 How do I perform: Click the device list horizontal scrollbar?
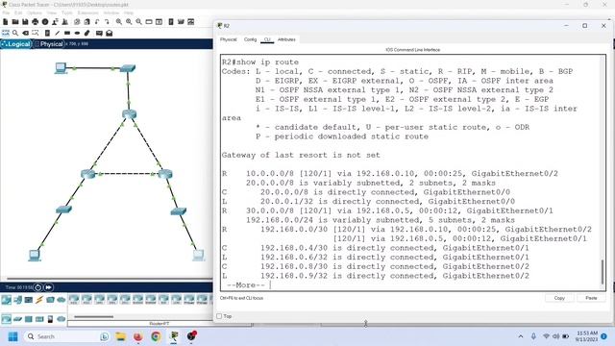(94, 316)
